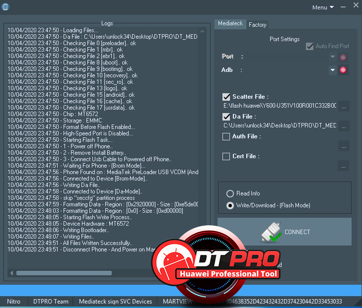
Task: Click 'Checking File 10 [recovery].. ok' log line
Action: [x=72, y=75]
